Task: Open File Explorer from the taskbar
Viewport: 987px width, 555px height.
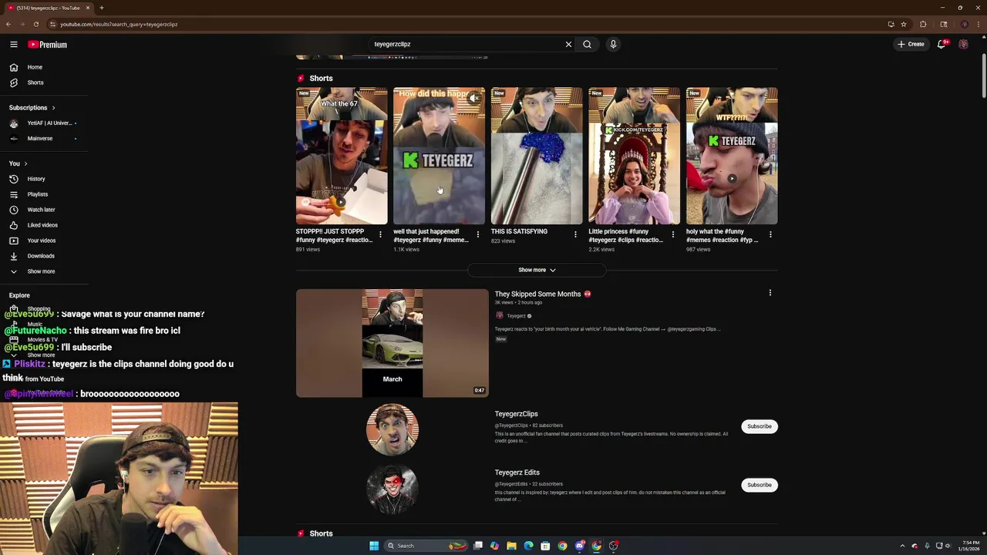Action: (511, 546)
